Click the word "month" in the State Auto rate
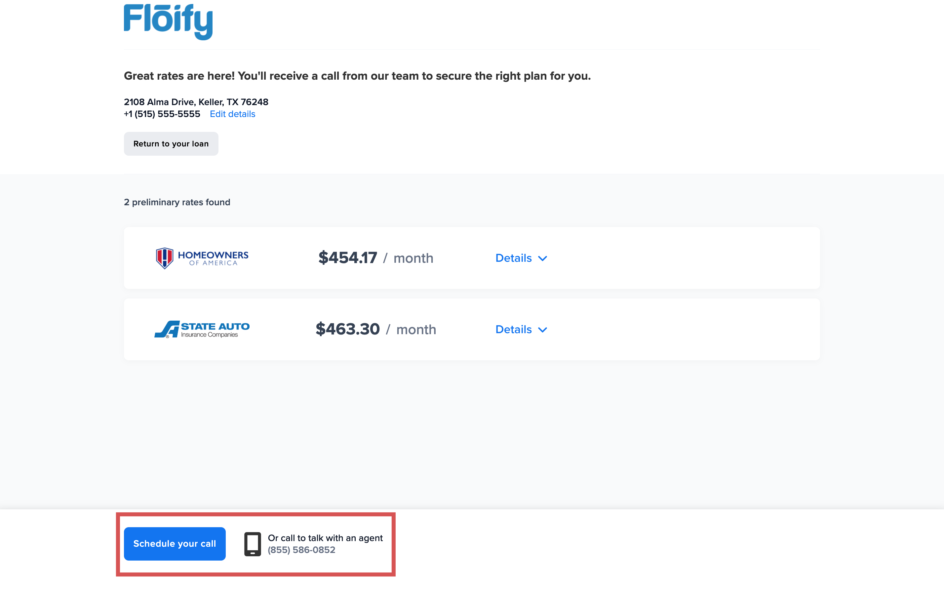 coord(416,330)
